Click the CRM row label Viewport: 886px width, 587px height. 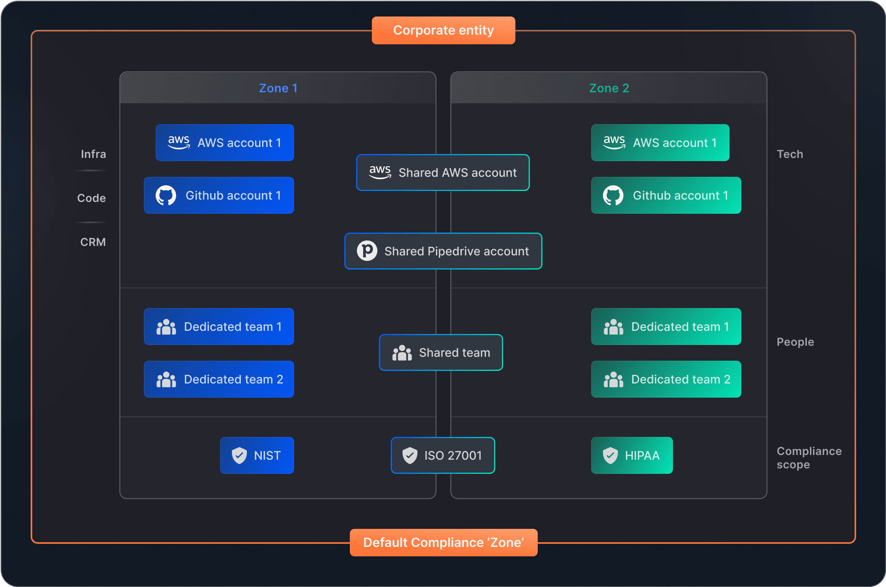(93, 242)
